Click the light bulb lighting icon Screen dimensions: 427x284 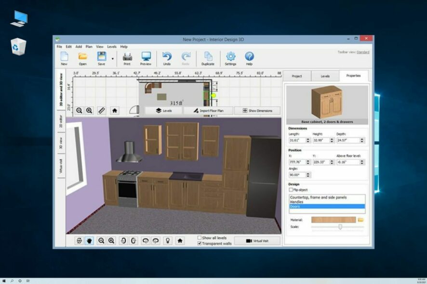click(x=168, y=241)
